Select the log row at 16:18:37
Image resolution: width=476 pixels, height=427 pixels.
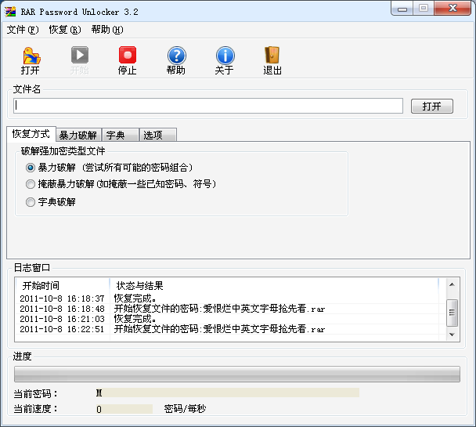[x=227, y=299]
